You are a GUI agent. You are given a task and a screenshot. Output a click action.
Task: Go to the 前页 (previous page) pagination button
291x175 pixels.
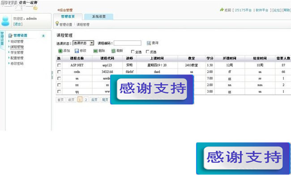[71, 100]
